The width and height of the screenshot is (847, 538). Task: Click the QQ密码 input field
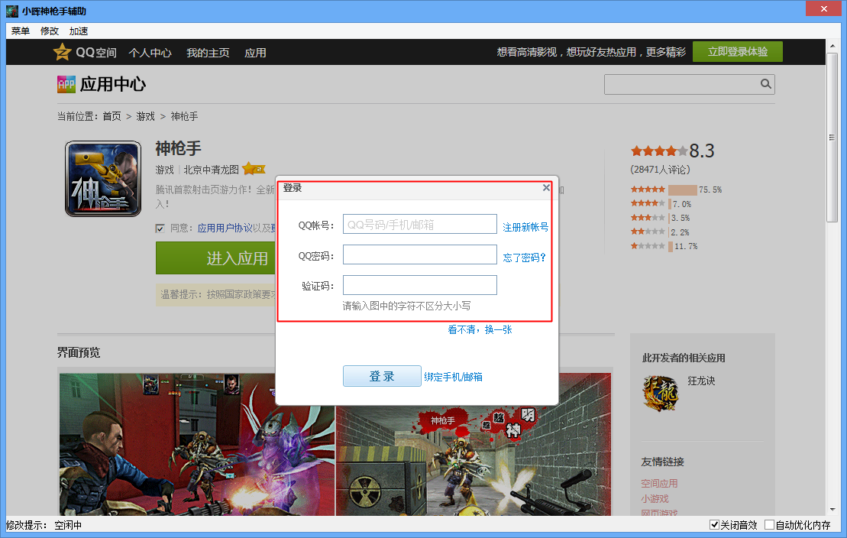[420, 254]
